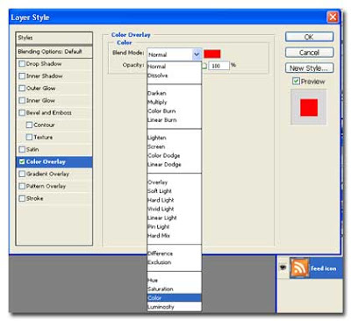Click the New Style... button
The image size is (351, 321).
pos(309,68)
